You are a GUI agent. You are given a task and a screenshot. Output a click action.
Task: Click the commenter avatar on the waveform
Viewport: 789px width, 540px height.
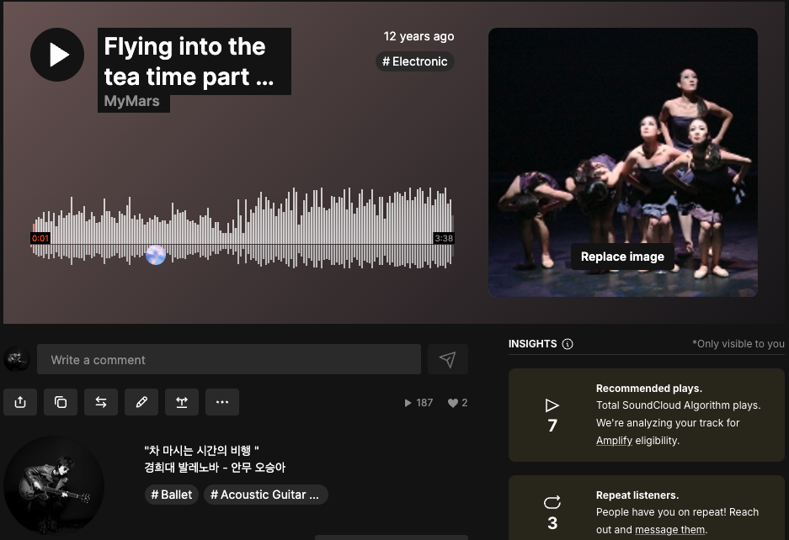point(156,255)
